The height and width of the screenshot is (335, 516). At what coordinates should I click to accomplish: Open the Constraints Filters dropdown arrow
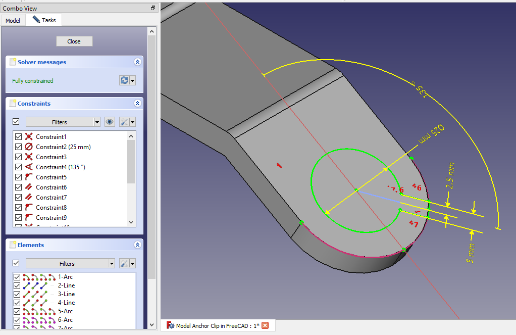[97, 122]
